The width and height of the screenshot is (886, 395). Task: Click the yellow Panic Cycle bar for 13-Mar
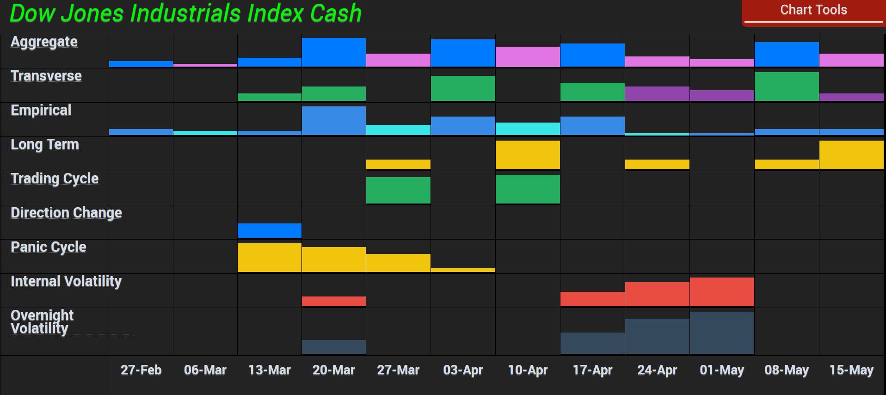(x=269, y=258)
